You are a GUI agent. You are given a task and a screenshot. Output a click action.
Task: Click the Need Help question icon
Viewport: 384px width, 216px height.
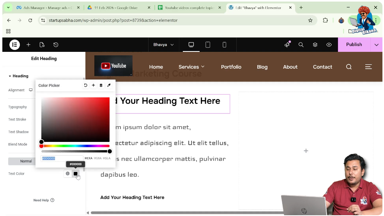tap(52, 200)
